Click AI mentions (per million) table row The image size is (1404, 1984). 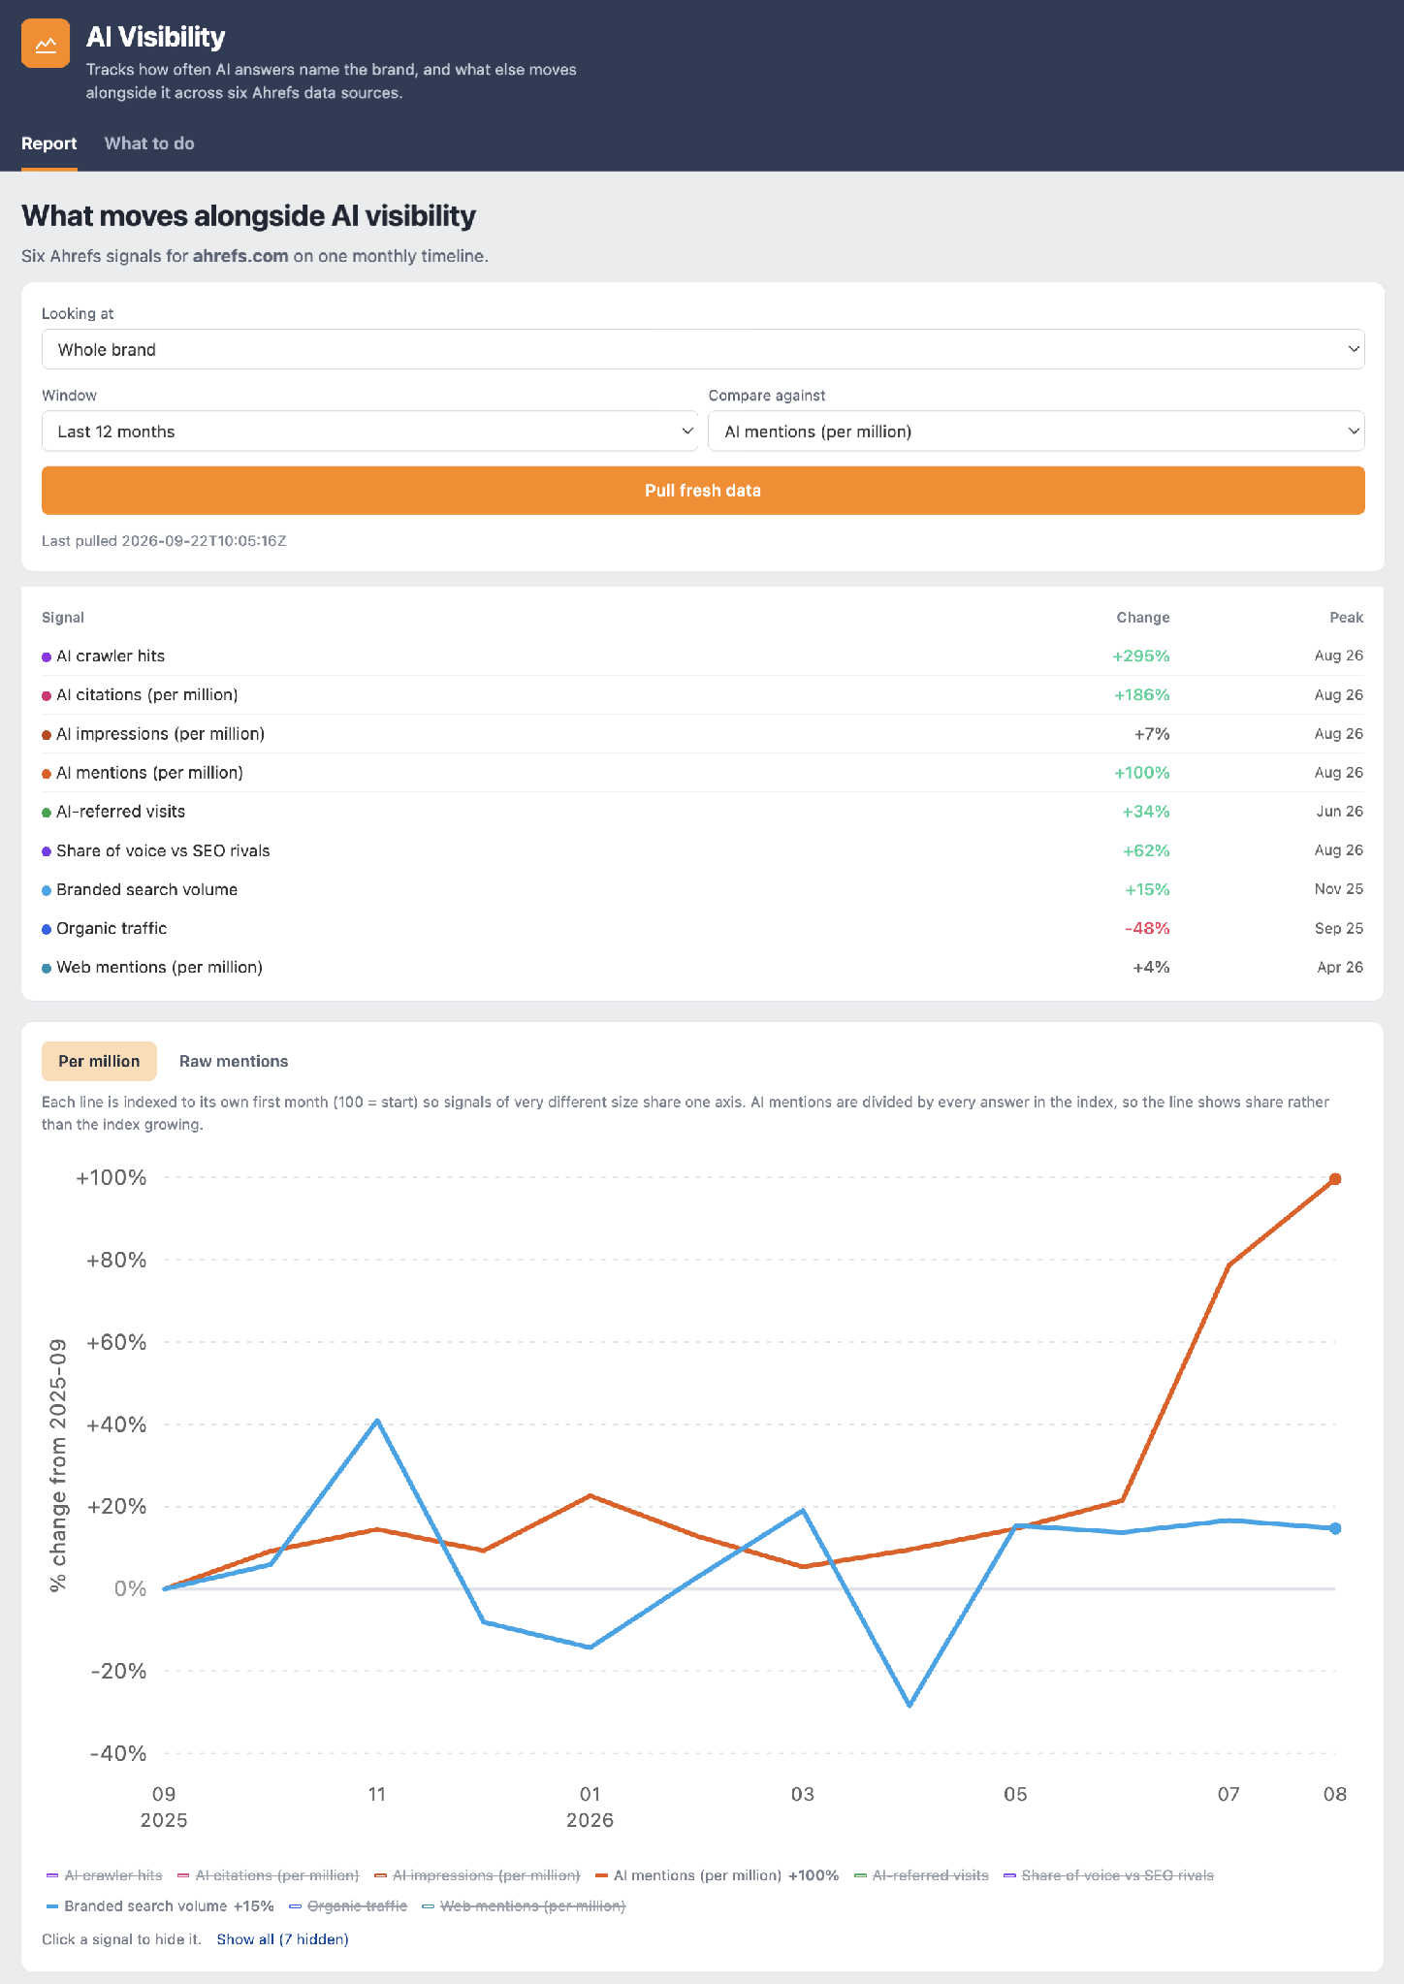(703, 773)
